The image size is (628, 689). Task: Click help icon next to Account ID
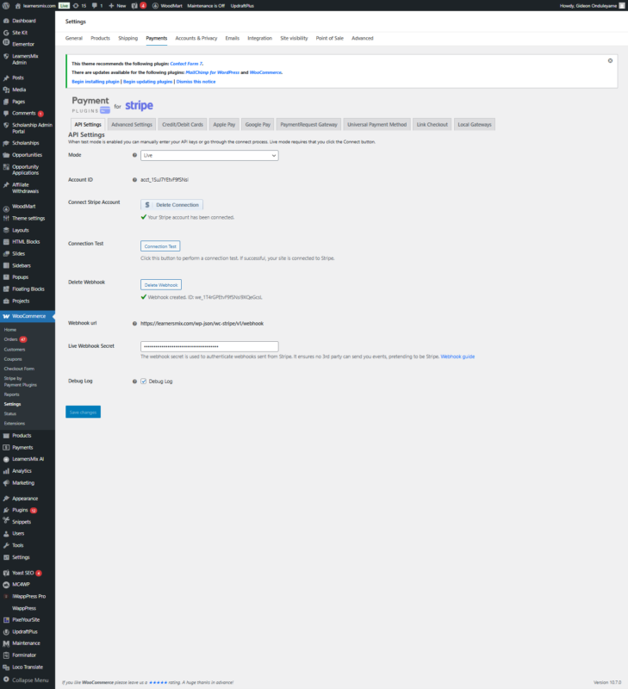[134, 180]
